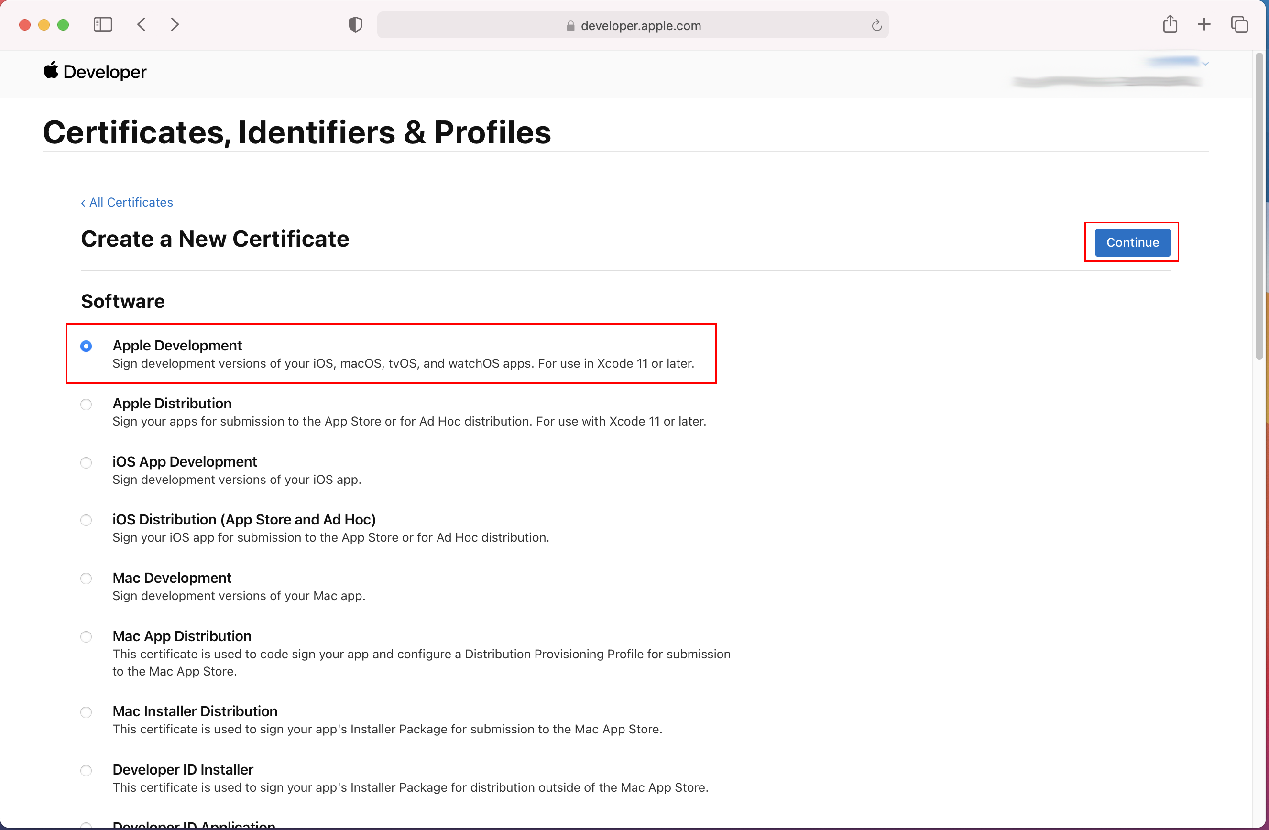Image resolution: width=1269 pixels, height=830 pixels.
Task: Toggle the Safari sidebar
Action: [x=103, y=24]
